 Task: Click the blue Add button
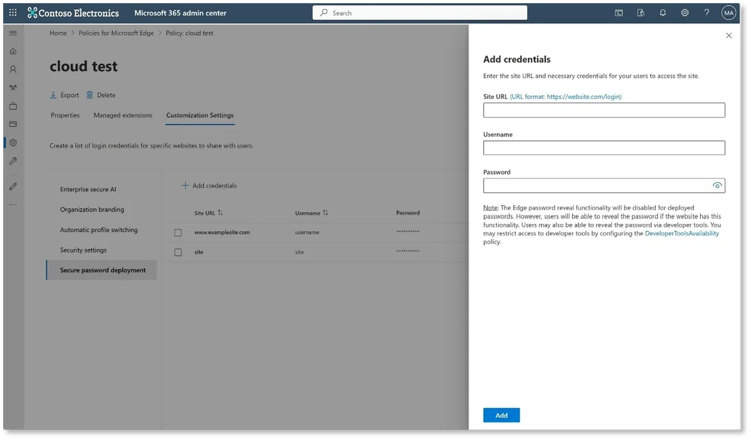(501, 415)
